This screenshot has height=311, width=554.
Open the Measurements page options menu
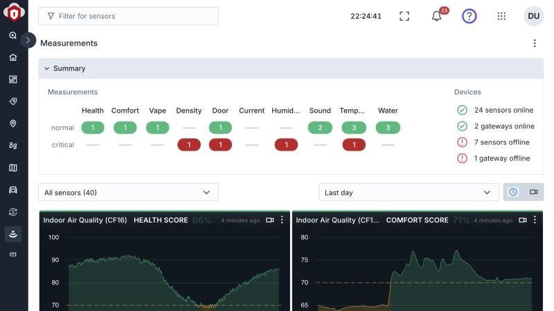click(x=535, y=44)
